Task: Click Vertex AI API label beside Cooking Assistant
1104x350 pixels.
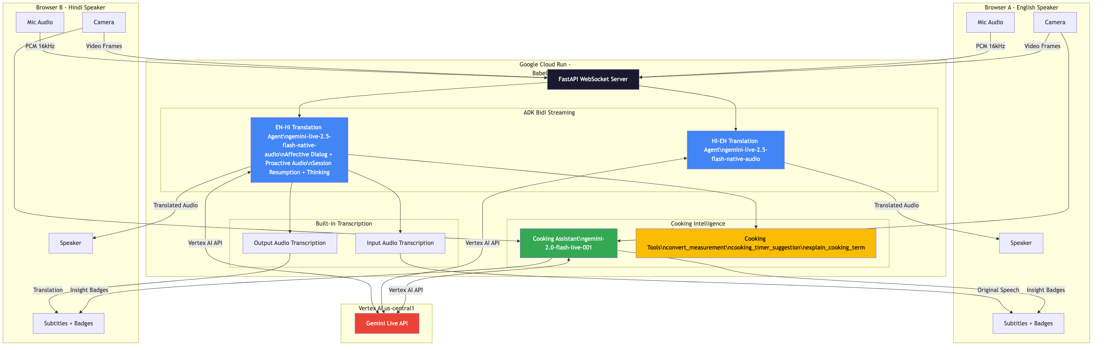Action: 483,243
